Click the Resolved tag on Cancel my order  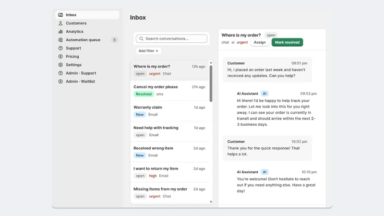(144, 94)
